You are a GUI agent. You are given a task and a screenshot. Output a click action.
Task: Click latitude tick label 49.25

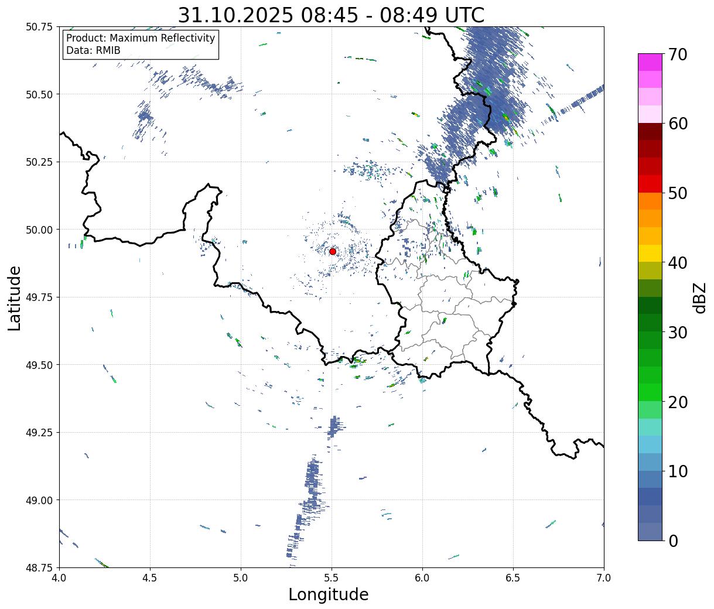click(x=39, y=432)
